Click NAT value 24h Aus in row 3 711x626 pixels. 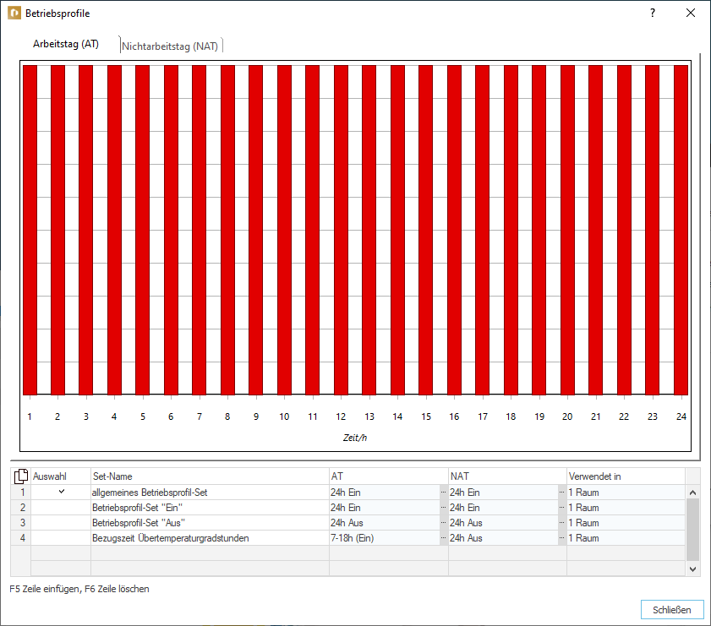click(x=466, y=523)
